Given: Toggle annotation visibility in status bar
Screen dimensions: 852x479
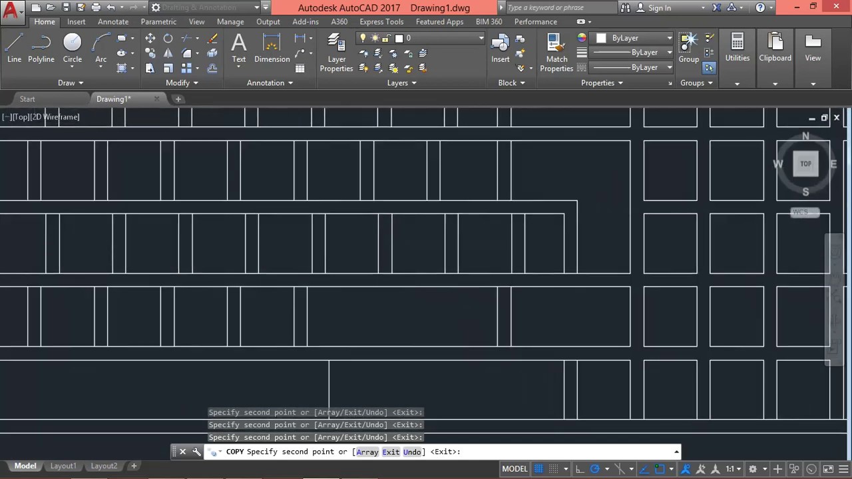Looking at the screenshot, I should 686,469.
